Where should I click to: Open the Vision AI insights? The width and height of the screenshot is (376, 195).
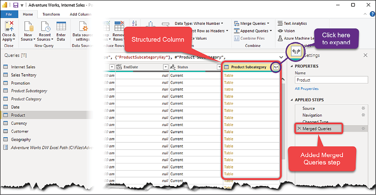point(286,31)
